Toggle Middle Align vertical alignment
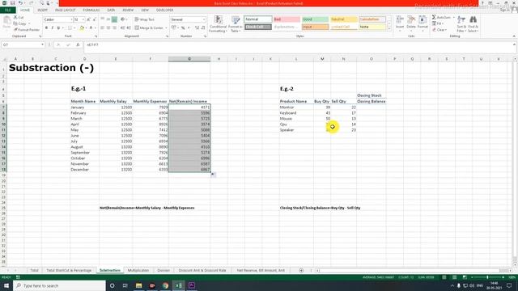Screen dimensions: 518x291 [108, 19]
